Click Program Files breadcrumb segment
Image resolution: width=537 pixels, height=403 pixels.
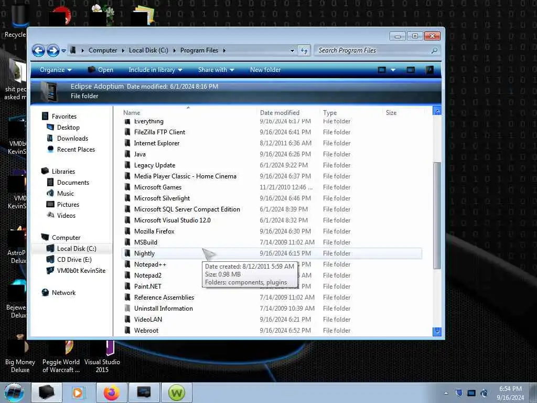click(x=199, y=50)
